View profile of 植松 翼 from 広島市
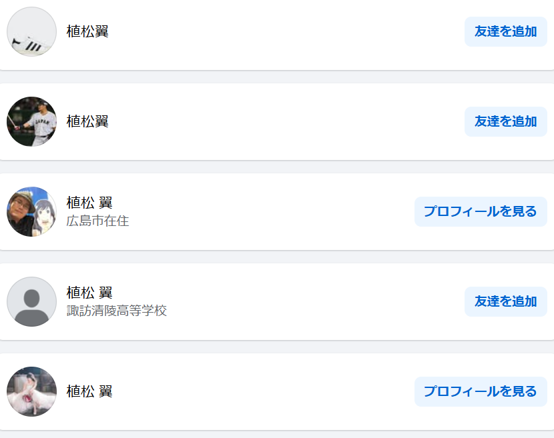 pyautogui.click(x=481, y=211)
